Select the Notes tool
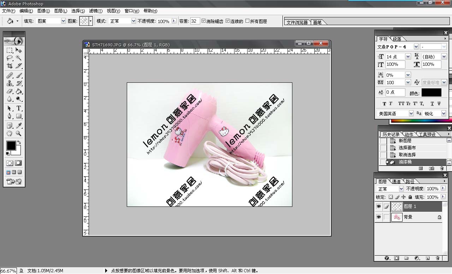The image size is (452, 274). [x=10, y=126]
